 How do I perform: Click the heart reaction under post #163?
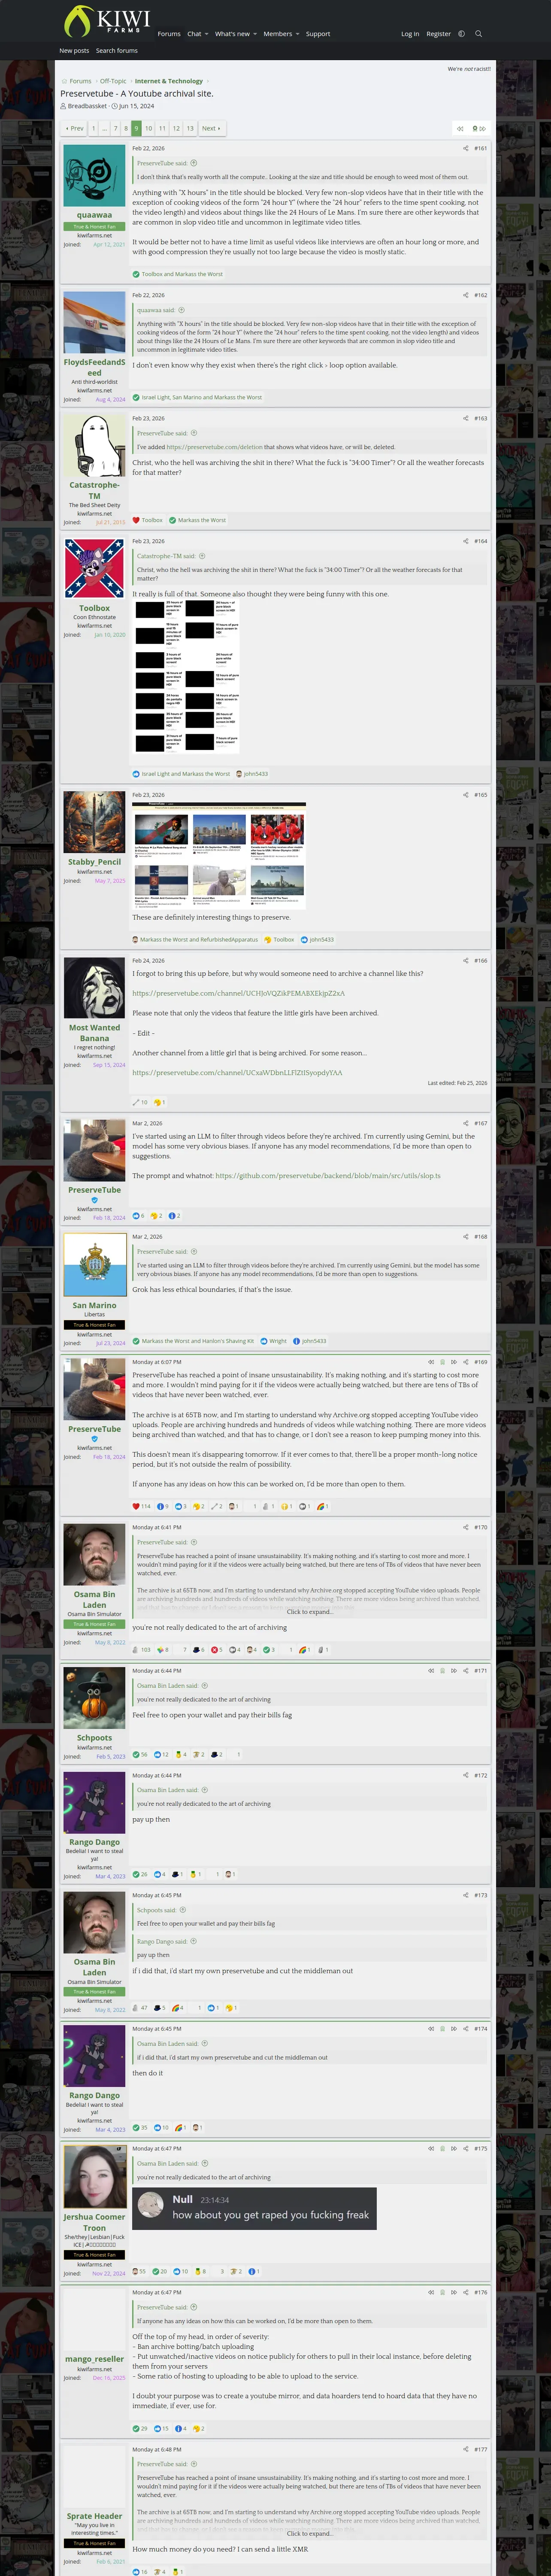click(x=136, y=520)
